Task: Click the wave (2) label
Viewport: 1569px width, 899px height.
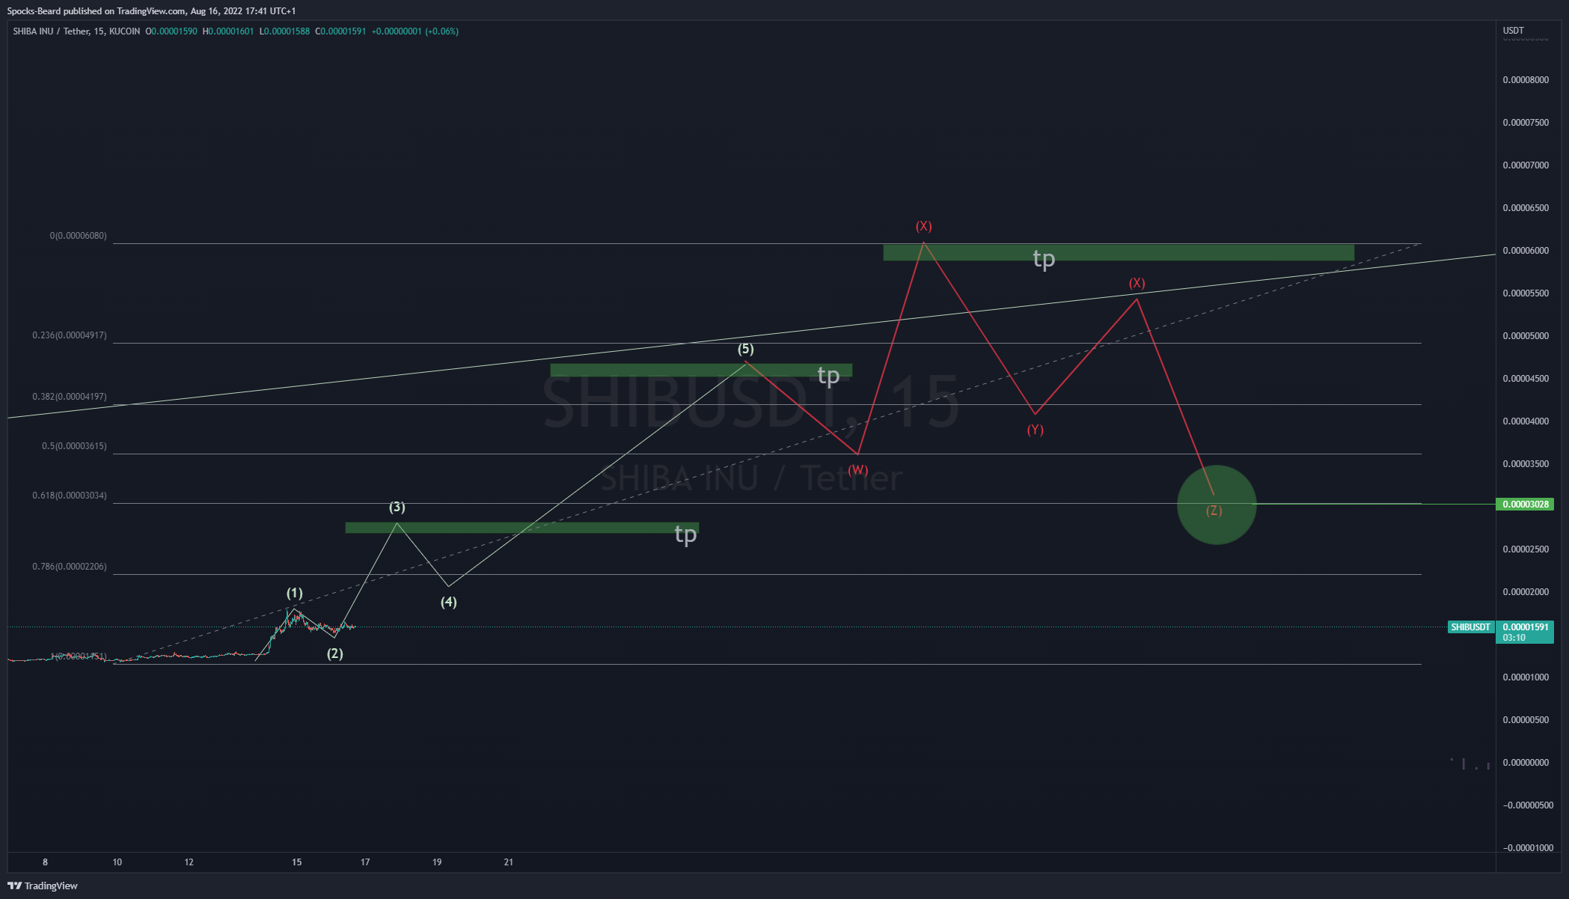Action: point(335,653)
